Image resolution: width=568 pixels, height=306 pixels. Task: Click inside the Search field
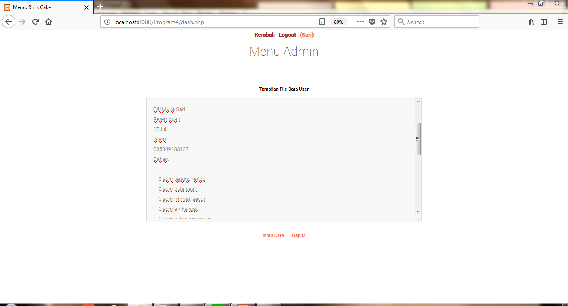(436, 22)
